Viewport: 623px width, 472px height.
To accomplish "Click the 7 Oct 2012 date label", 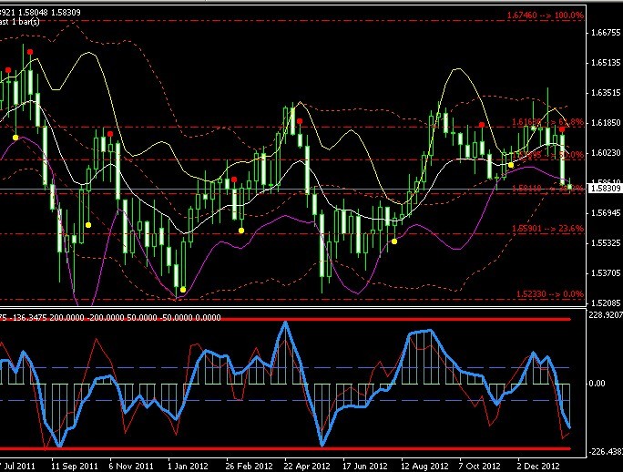I will click(479, 466).
